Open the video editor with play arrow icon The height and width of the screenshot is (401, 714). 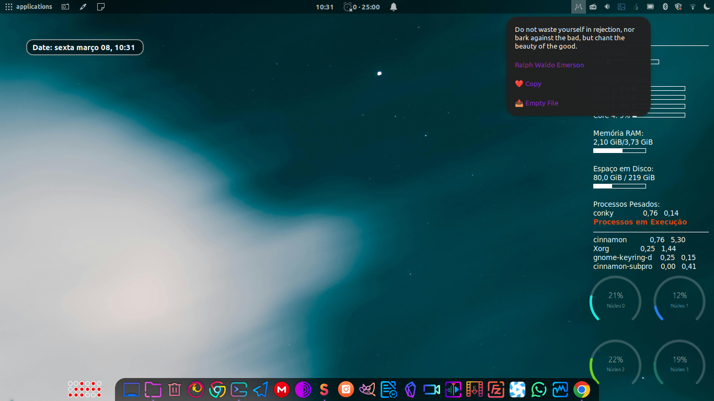pos(453,390)
